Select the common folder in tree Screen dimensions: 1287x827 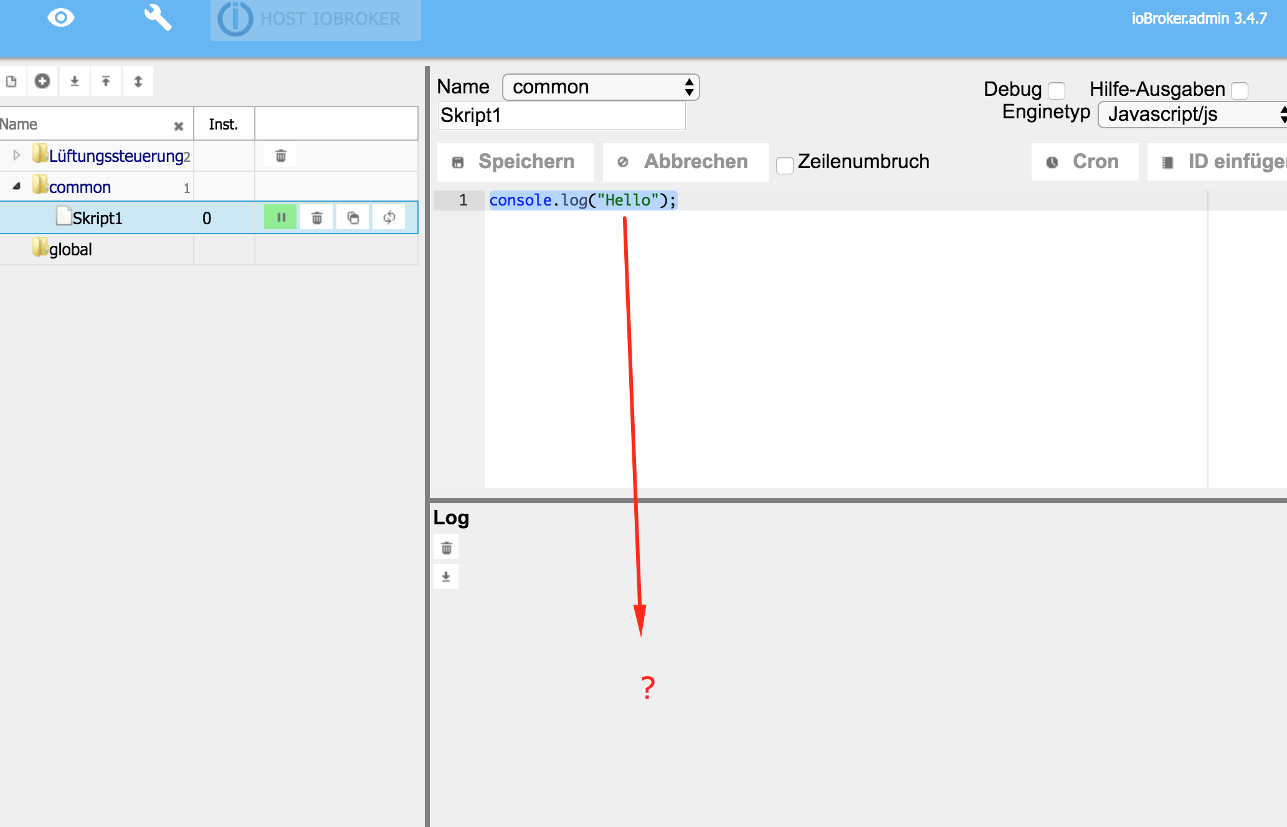click(80, 187)
